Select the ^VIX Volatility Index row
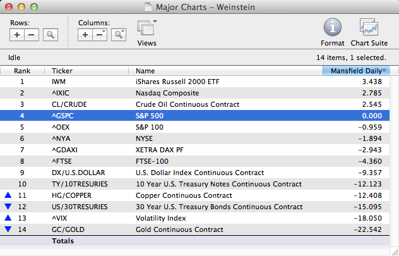The width and height of the screenshot is (399, 256). (x=189, y=218)
